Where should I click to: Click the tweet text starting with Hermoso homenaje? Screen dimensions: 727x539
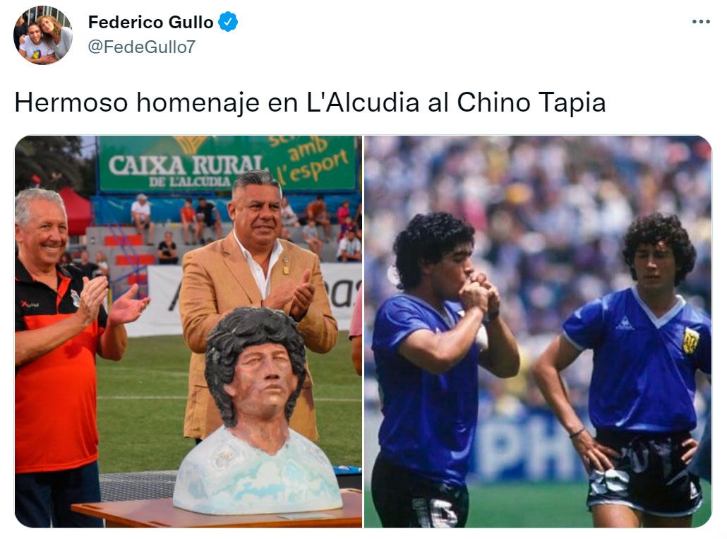point(310,102)
